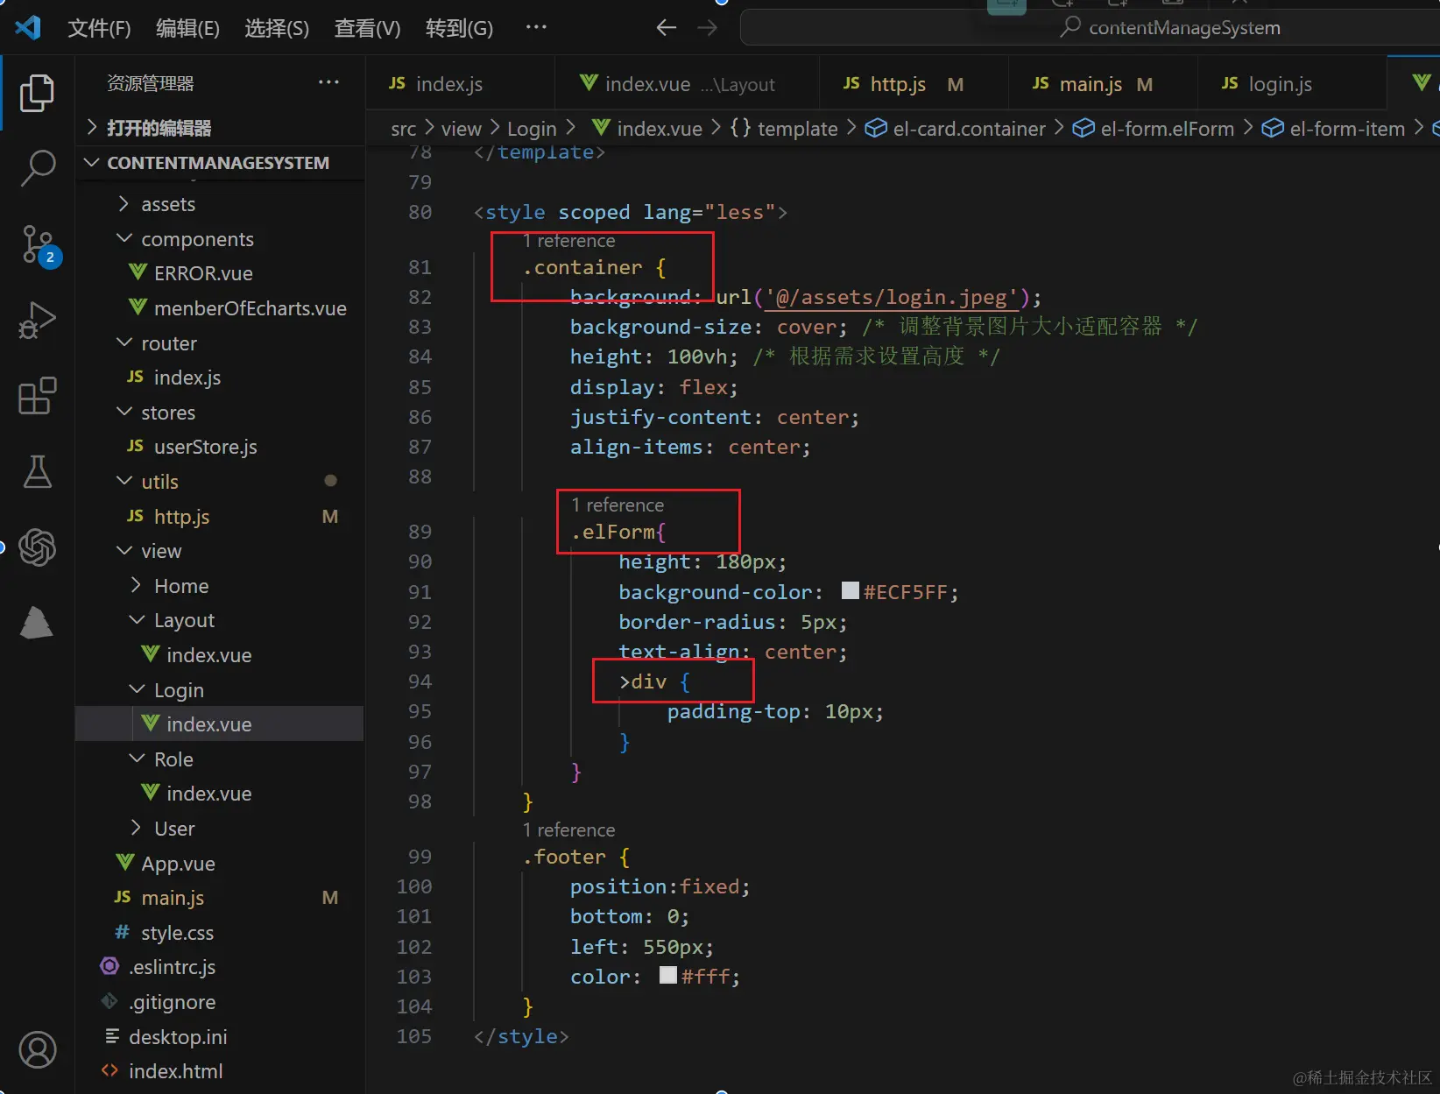The height and width of the screenshot is (1094, 1440).
Task: Open the 文件(F) menu
Action: pyautogui.click(x=99, y=29)
